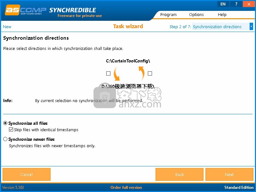Enable sync from CurtainToolConfig to D drive
The height and width of the screenshot is (192, 256).
[108, 74]
